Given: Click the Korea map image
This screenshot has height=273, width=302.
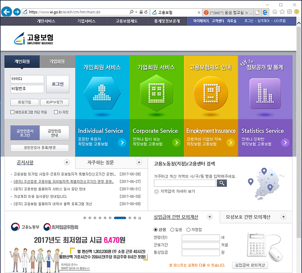Looking at the screenshot, I should pos(266,184).
